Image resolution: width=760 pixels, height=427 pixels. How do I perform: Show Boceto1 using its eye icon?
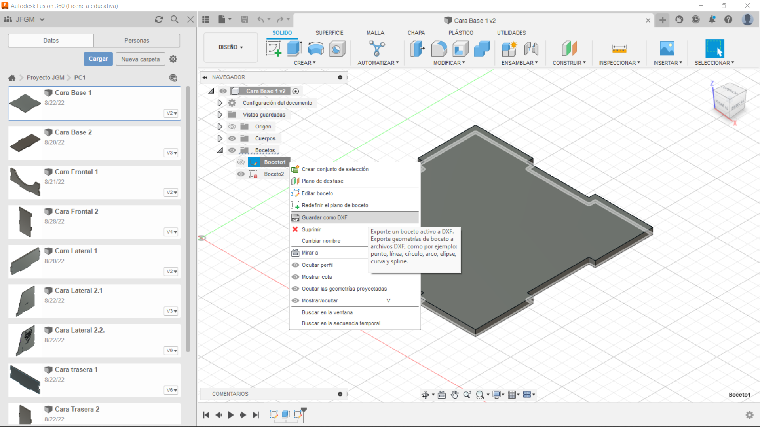241,162
